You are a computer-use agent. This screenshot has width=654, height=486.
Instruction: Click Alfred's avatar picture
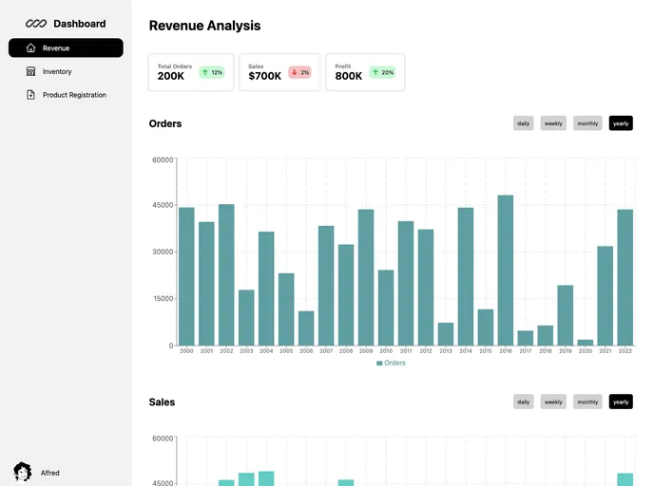click(x=23, y=472)
